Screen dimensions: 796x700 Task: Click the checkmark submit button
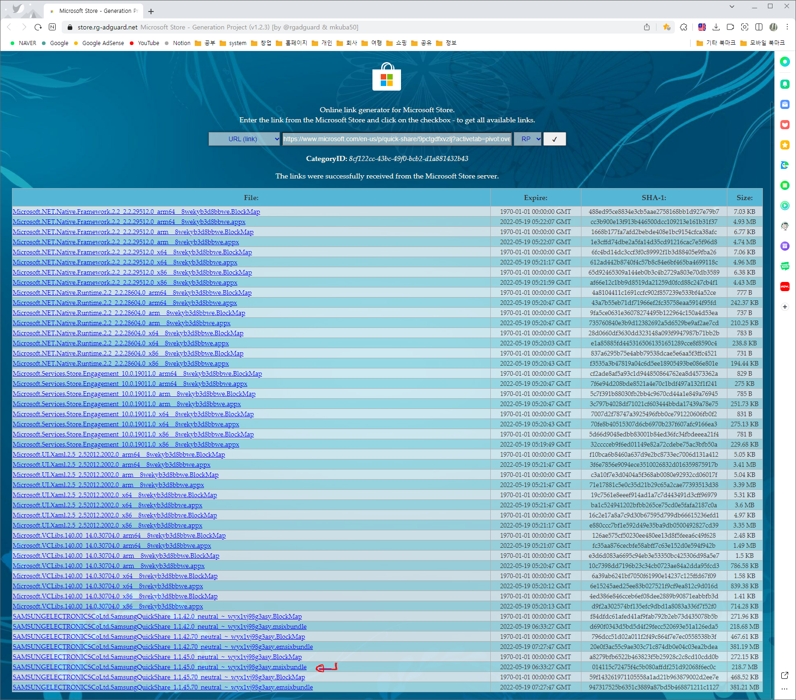(554, 139)
